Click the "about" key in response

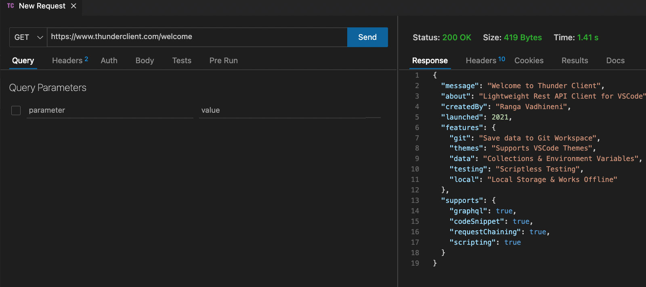coord(456,96)
